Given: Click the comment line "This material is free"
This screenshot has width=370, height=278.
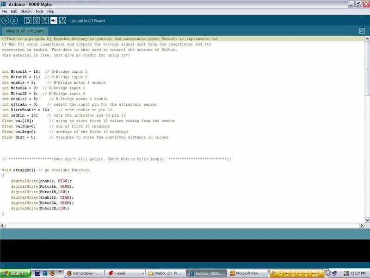Looking at the screenshot, I should pyautogui.click(x=66, y=55).
